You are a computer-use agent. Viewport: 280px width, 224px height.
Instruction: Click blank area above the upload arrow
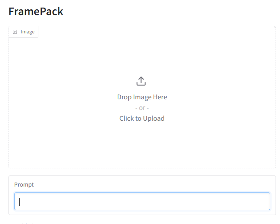pos(141,53)
